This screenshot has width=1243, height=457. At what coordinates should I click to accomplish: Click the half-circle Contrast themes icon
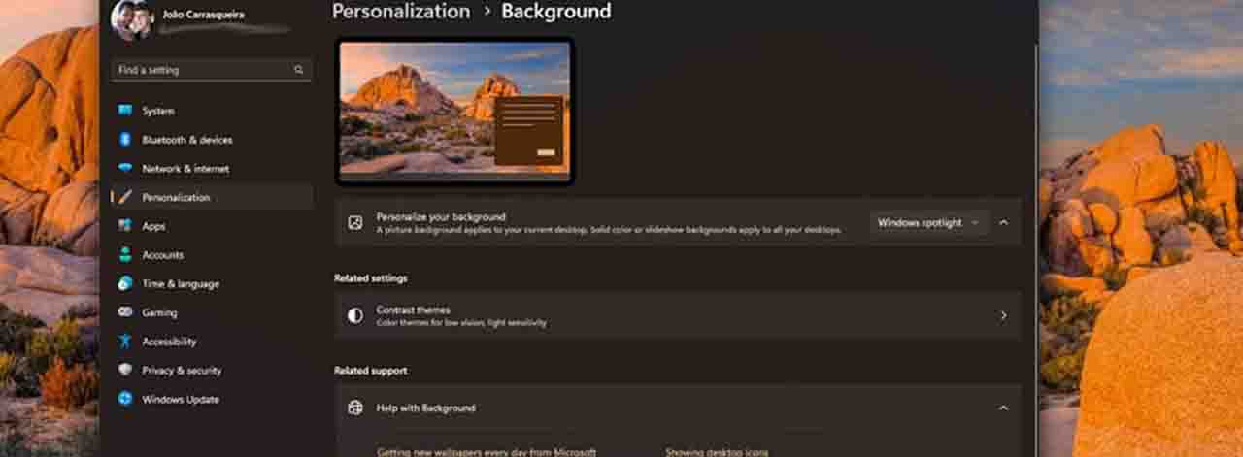355,315
